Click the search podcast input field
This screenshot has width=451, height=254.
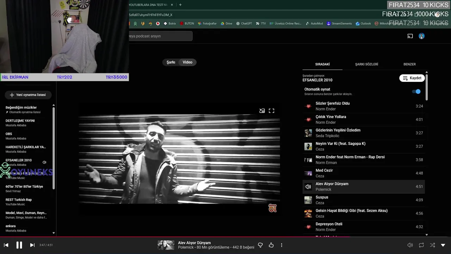pyautogui.click(x=160, y=36)
